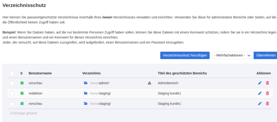This screenshot has height=122, width=277.
Task: Tick the select-all checkbox in the table header
Action: tap(12, 73)
